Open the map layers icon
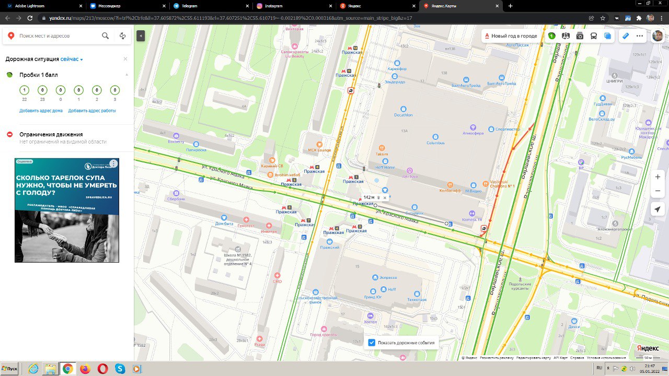 [607, 36]
